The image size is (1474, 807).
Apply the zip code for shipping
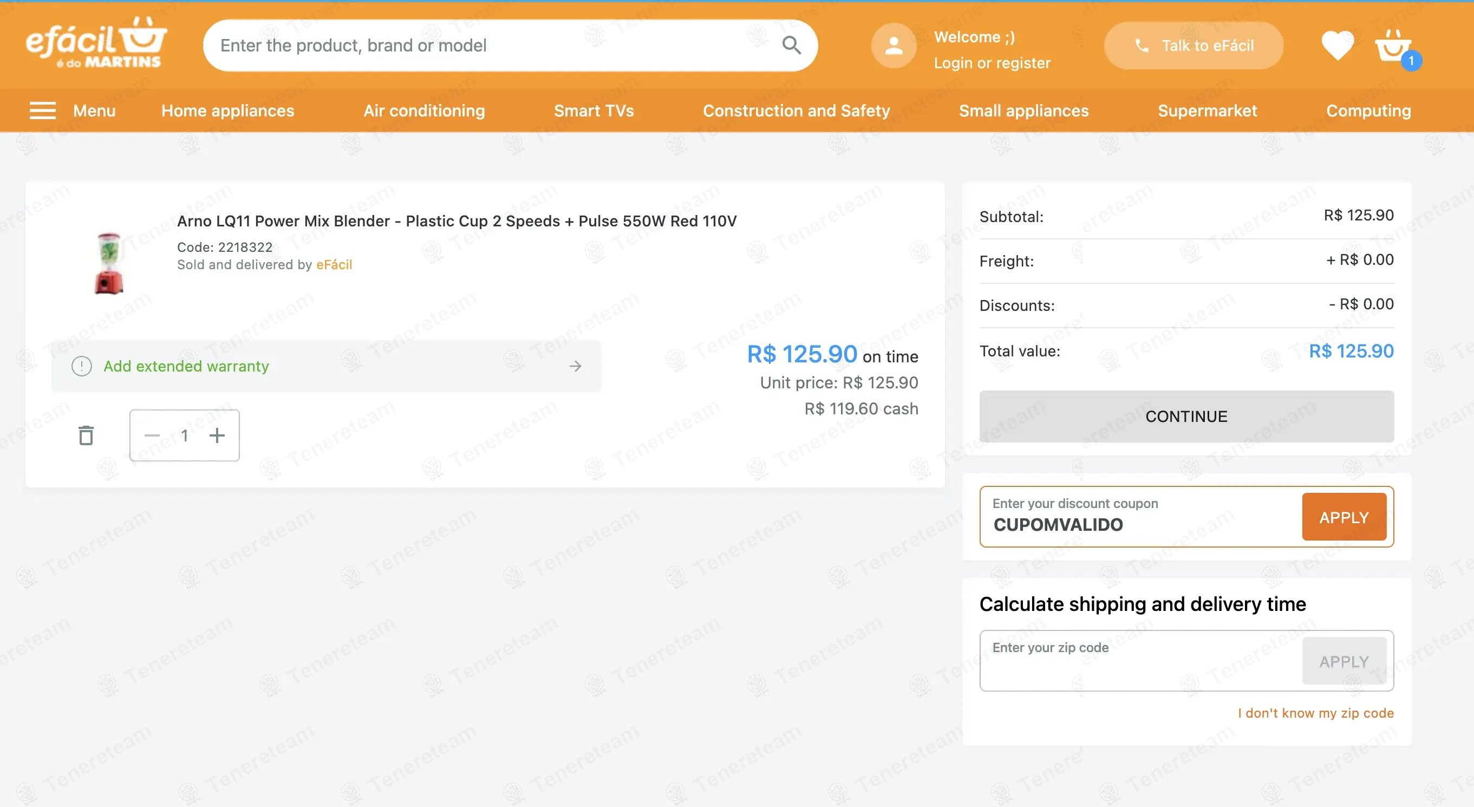tap(1343, 661)
